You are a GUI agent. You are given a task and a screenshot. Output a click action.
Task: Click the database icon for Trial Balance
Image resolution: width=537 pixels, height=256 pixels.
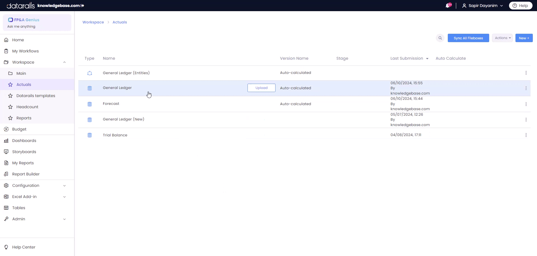(89, 135)
